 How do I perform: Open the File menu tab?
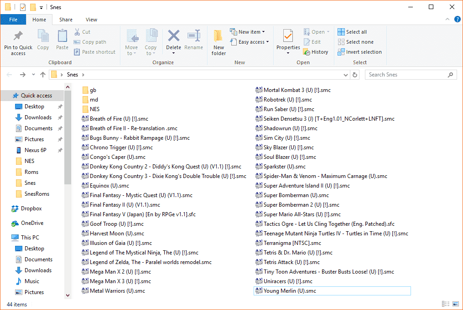click(x=13, y=20)
